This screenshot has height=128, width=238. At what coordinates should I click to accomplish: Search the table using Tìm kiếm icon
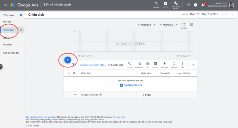point(130,65)
